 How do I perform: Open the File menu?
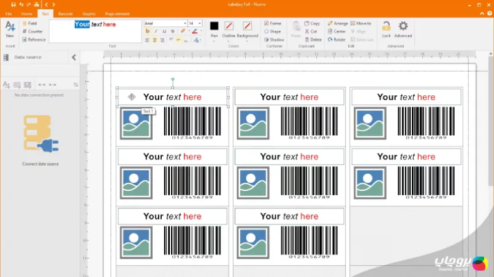point(9,14)
